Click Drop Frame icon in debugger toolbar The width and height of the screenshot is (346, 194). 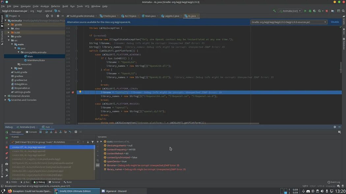65,132
